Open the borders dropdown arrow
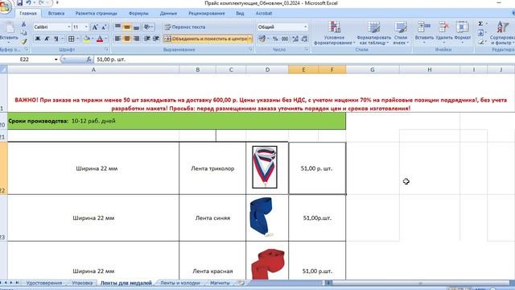 77,39
